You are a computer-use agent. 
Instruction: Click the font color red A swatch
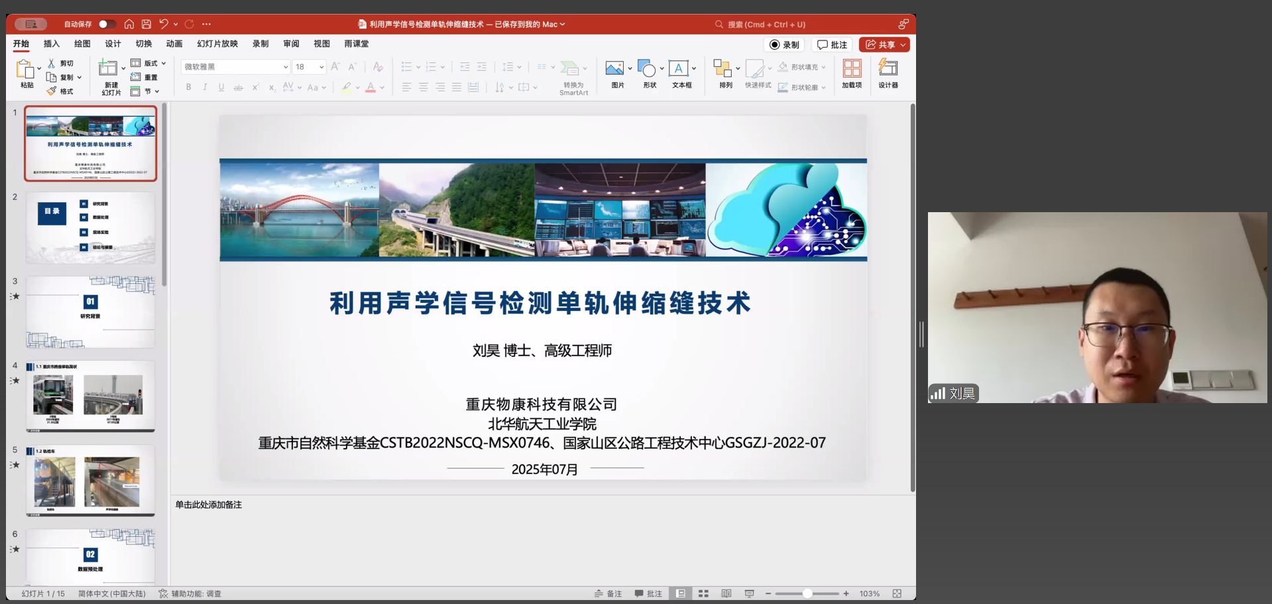click(371, 87)
